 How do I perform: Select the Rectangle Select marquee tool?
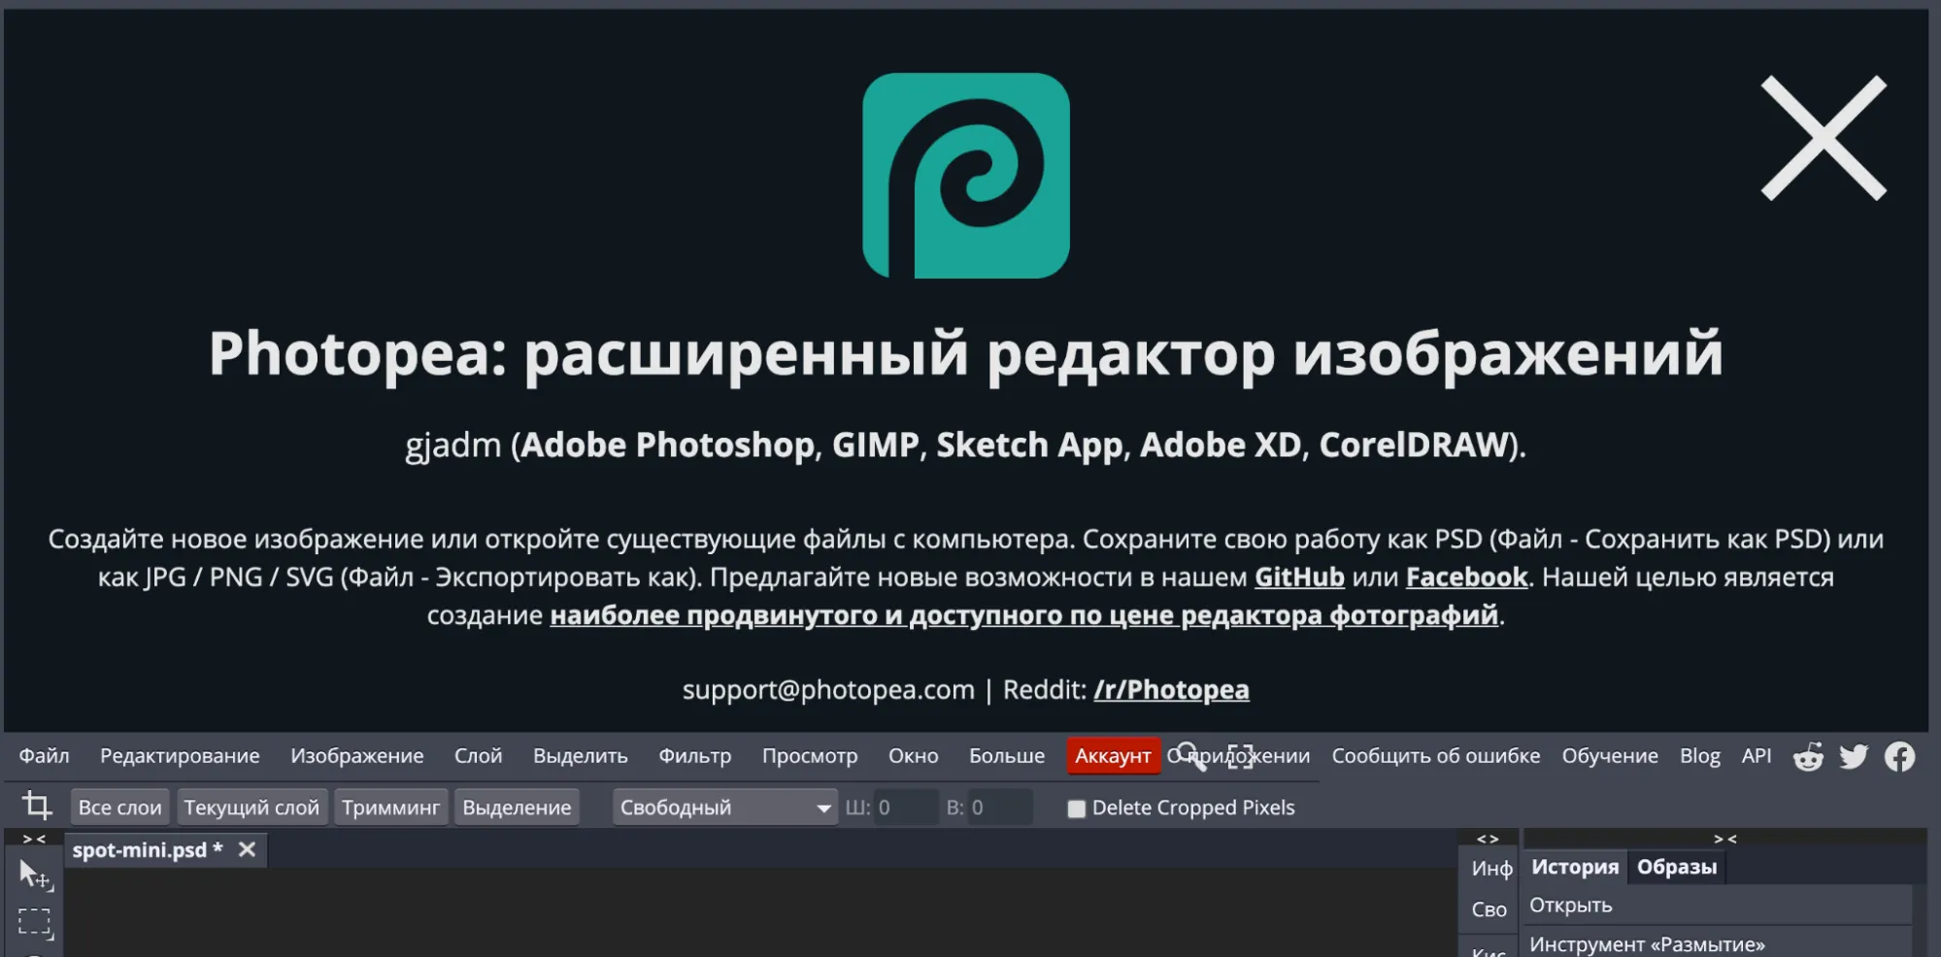(35, 922)
